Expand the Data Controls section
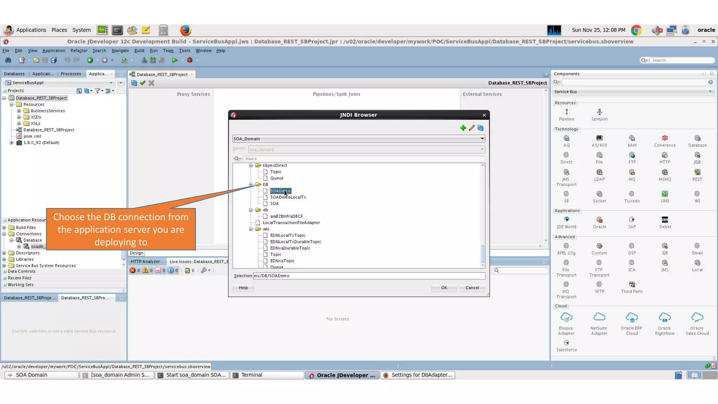 [x=5, y=271]
